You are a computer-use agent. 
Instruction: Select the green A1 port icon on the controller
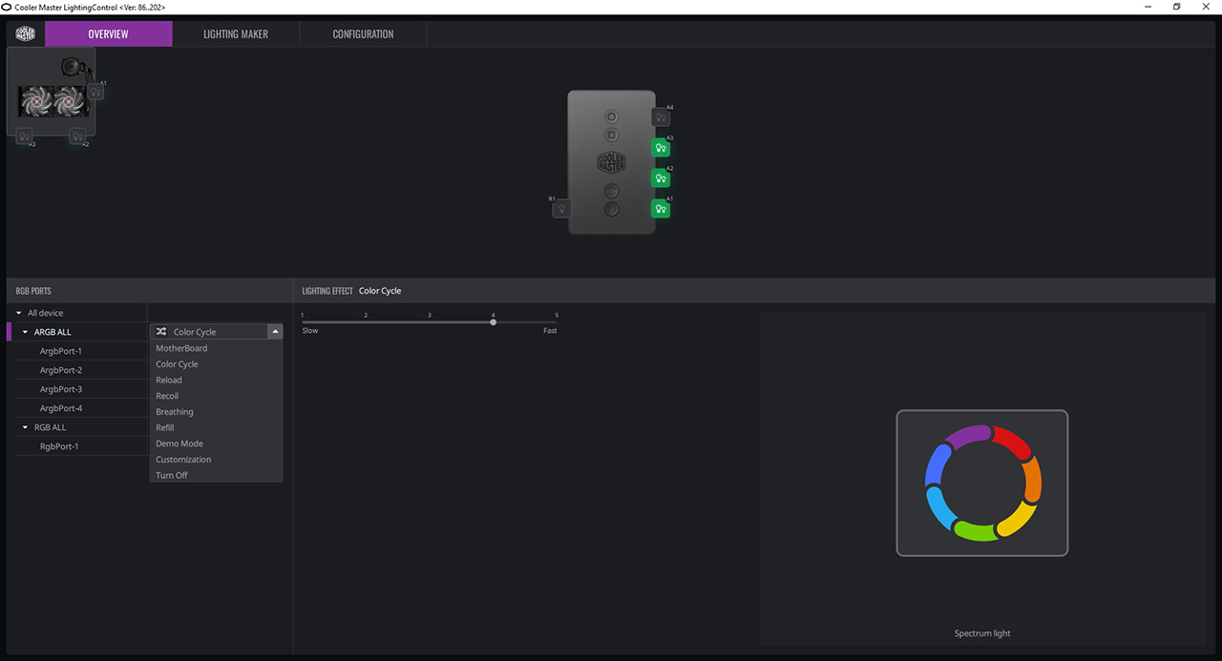click(661, 208)
